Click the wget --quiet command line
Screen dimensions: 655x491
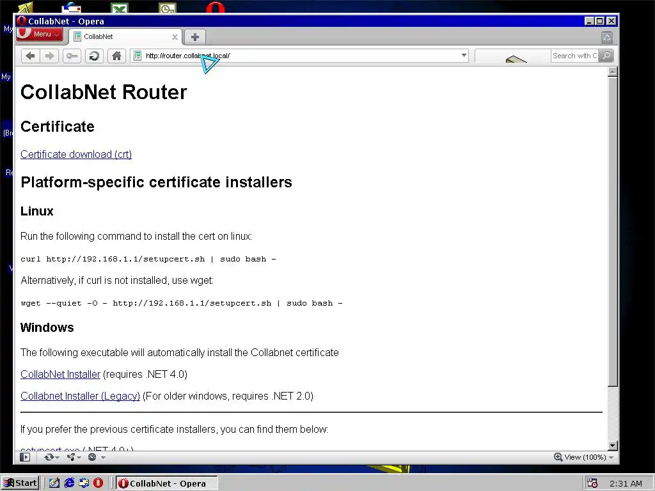(x=181, y=303)
